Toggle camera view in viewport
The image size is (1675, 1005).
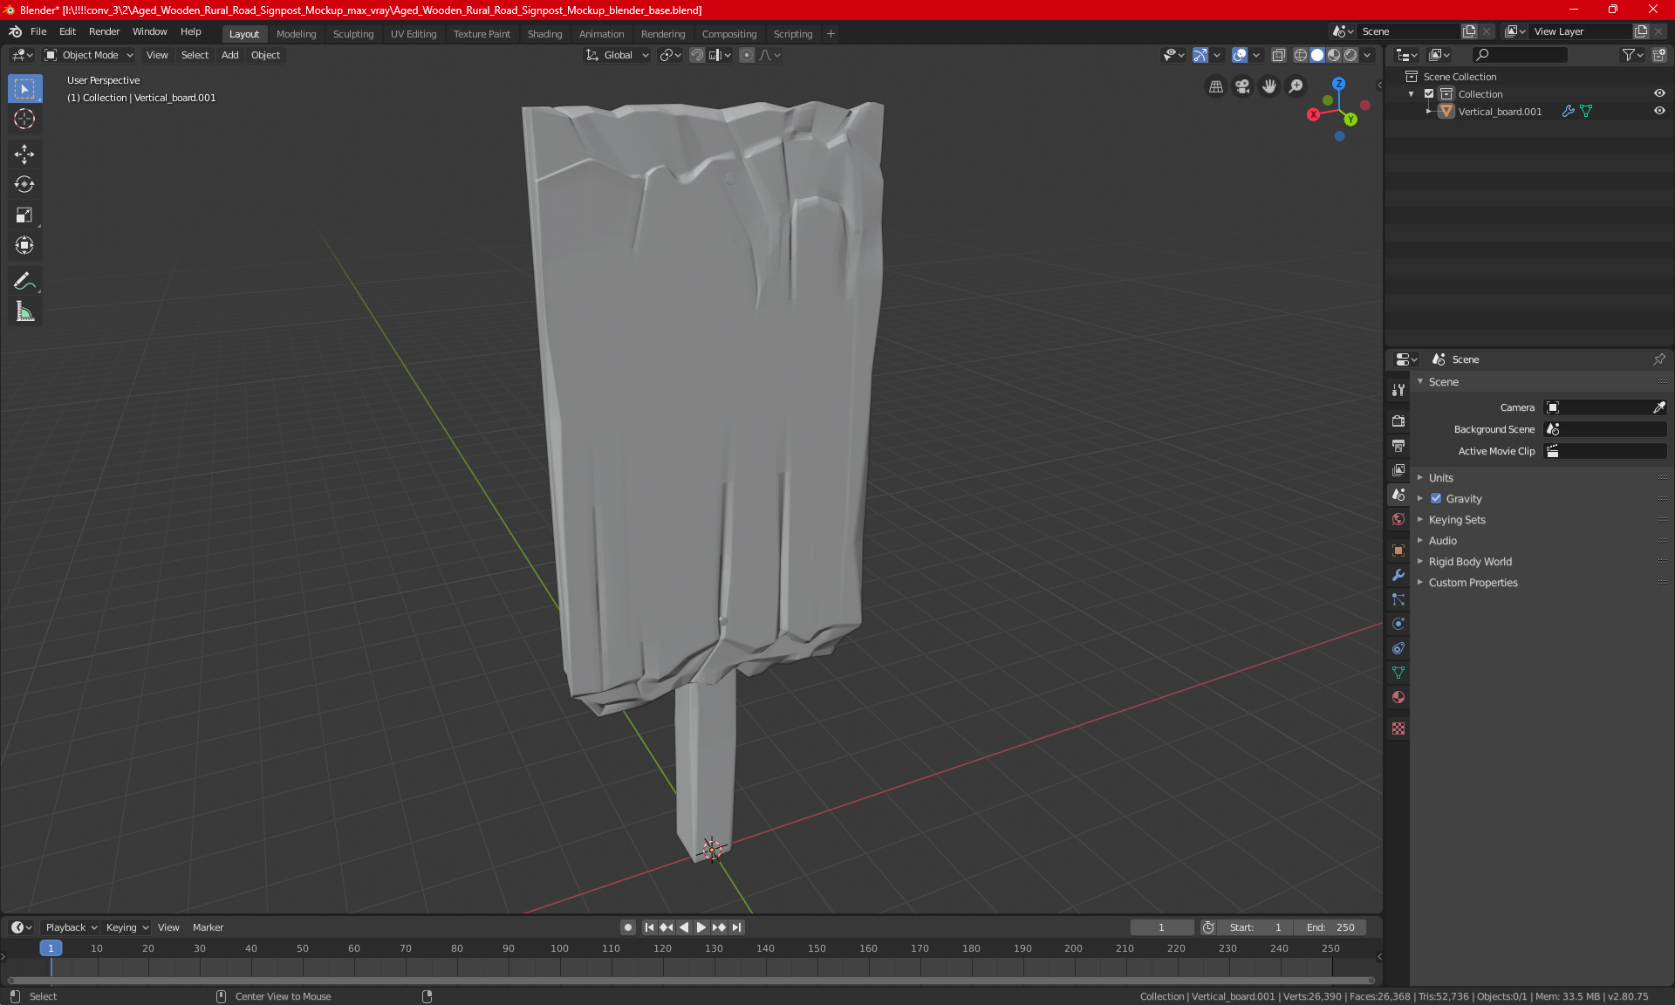coord(1242,86)
